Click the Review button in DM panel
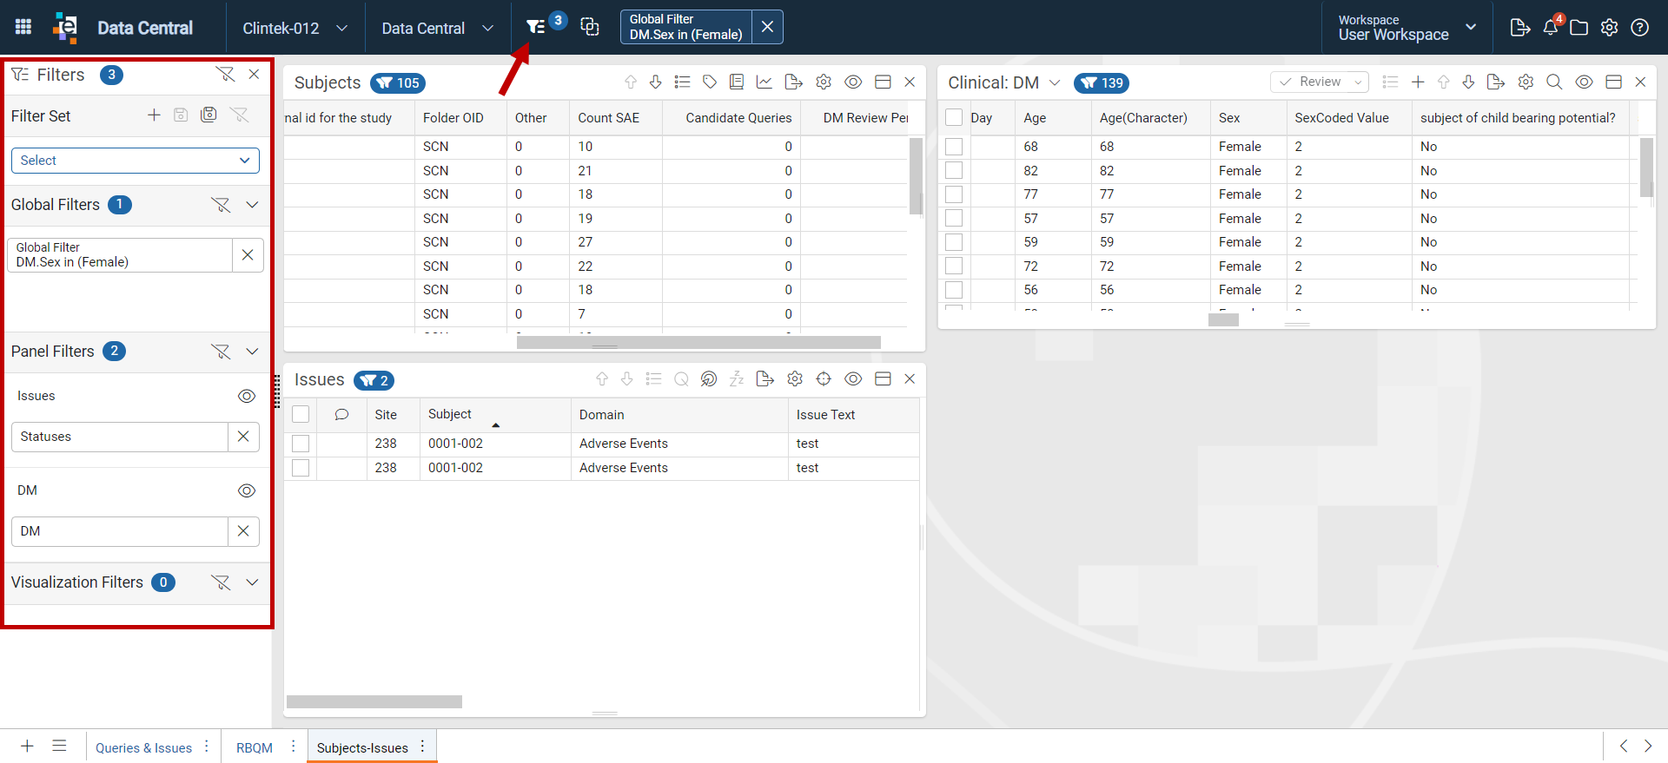Image resolution: width=1668 pixels, height=763 pixels. (1320, 82)
